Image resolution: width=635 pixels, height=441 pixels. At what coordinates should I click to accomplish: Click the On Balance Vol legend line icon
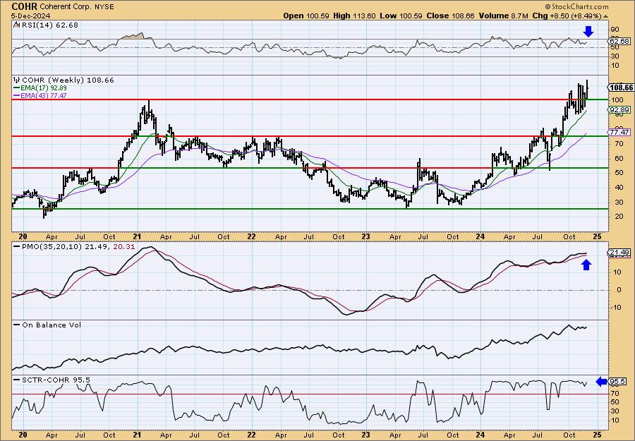click(17, 325)
